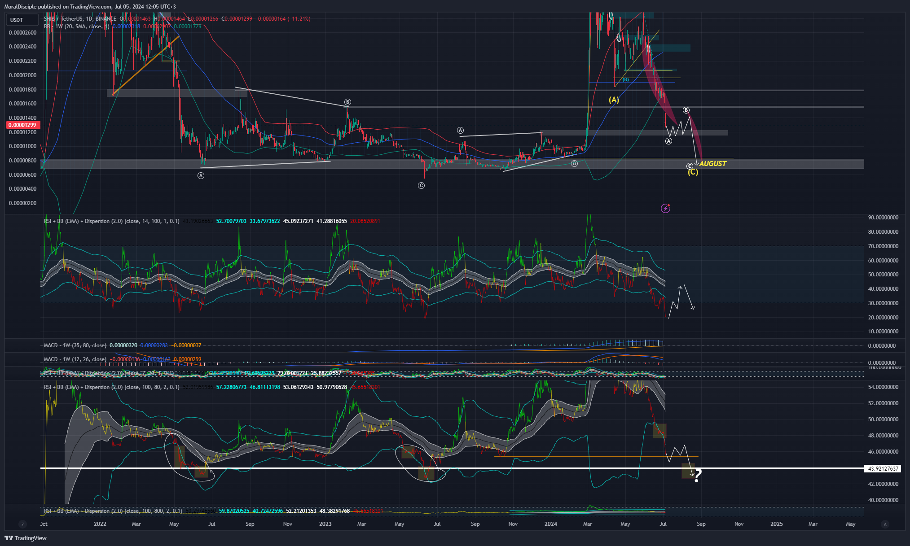
Task: Click the 90.00000000 RSI axis label
Action: pos(883,218)
